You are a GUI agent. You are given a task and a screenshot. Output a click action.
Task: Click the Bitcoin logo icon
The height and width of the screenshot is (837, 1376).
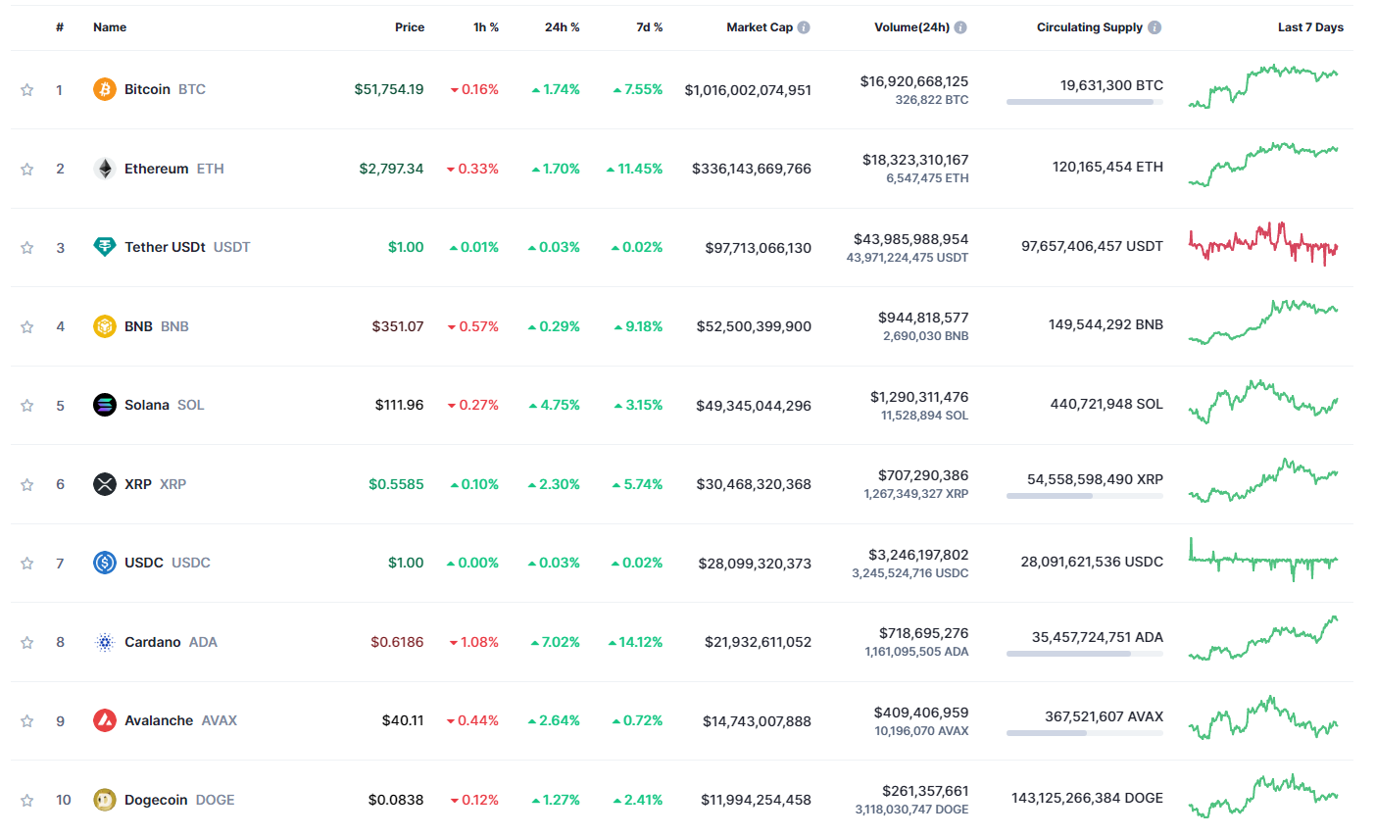[104, 89]
